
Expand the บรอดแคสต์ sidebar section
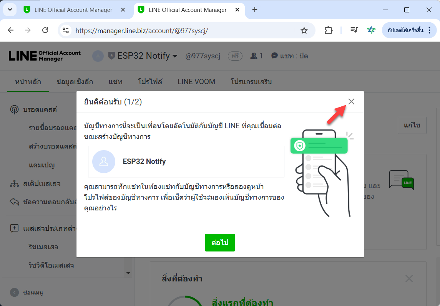40,109
